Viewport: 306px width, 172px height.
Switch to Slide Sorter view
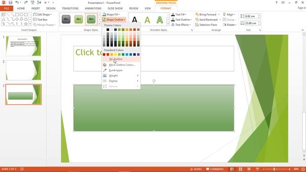coord(240,169)
